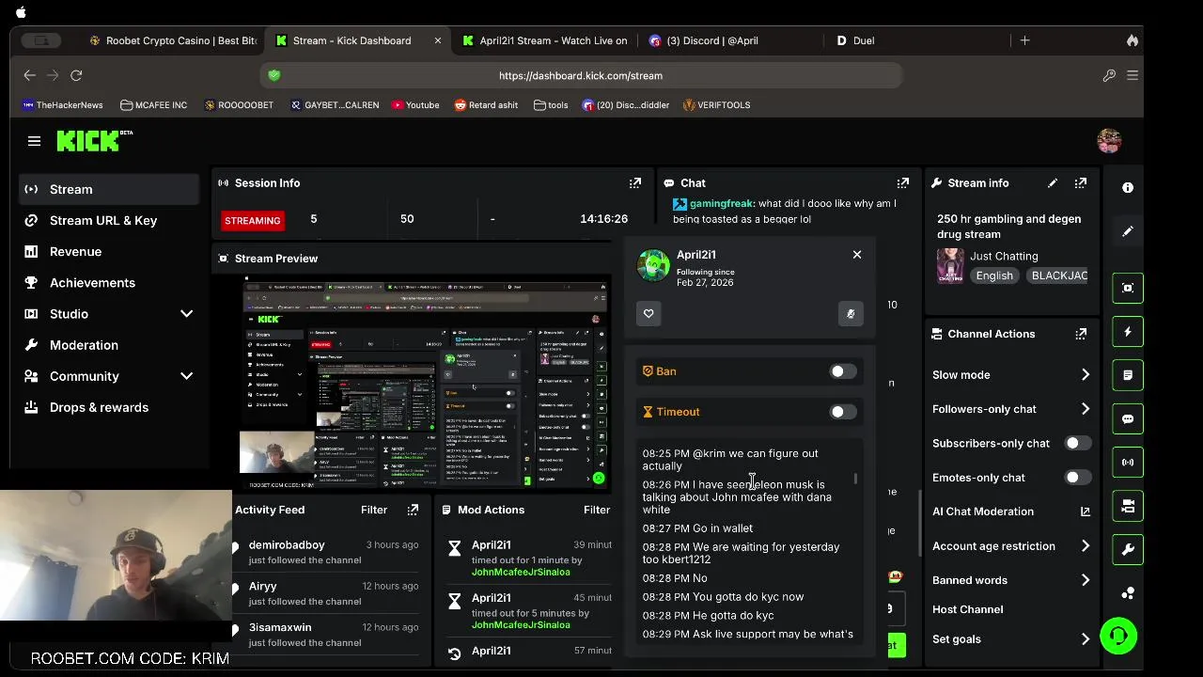The height and width of the screenshot is (677, 1203).
Task: Pop out the Activity Feed panel
Action: click(413, 510)
